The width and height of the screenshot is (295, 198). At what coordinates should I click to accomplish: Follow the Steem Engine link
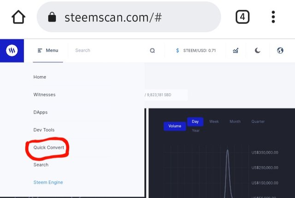(48, 182)
